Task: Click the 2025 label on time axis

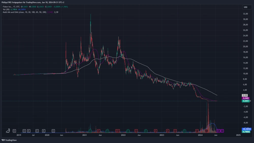Action: tap(238, 136)
